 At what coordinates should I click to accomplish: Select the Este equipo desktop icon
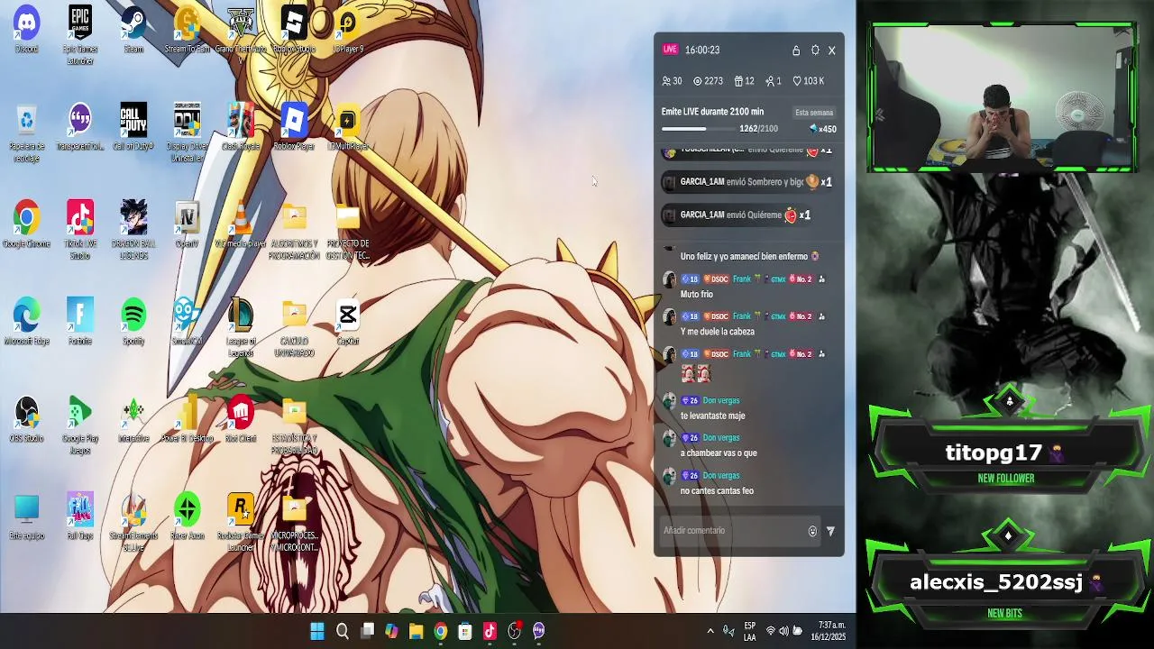tap(26, 516)
